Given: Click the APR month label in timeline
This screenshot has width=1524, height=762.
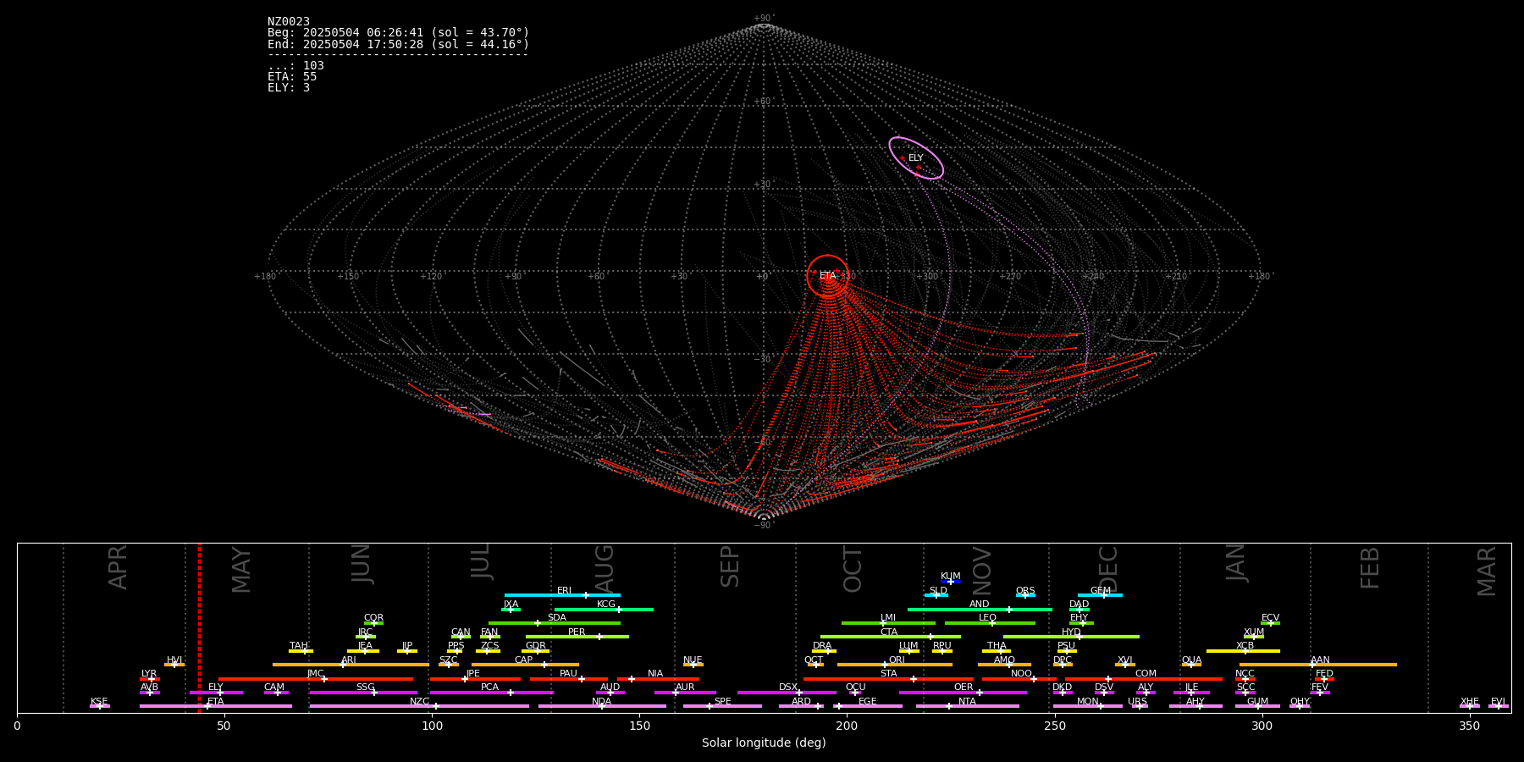Looking at the screenshot, I should coord(119,567).
